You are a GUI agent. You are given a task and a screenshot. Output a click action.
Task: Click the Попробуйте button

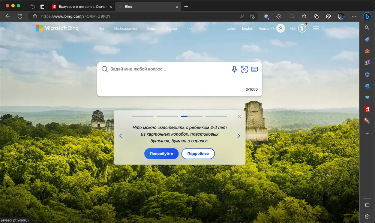pyautogui.click(x=161, y=153)
